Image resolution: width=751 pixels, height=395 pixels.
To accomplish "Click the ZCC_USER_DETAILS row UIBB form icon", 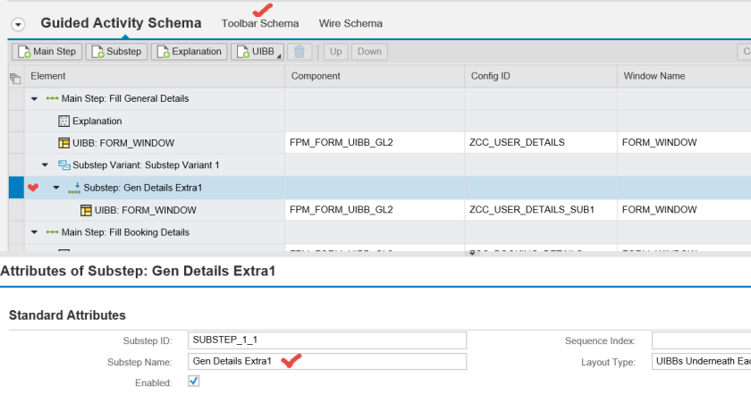I will [x=63, y=143].
